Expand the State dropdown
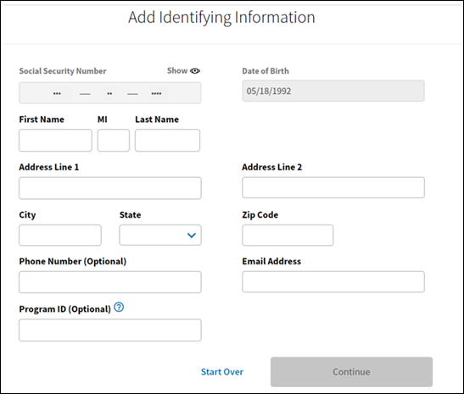Screen dimensions: 464x394 point(160,236)
